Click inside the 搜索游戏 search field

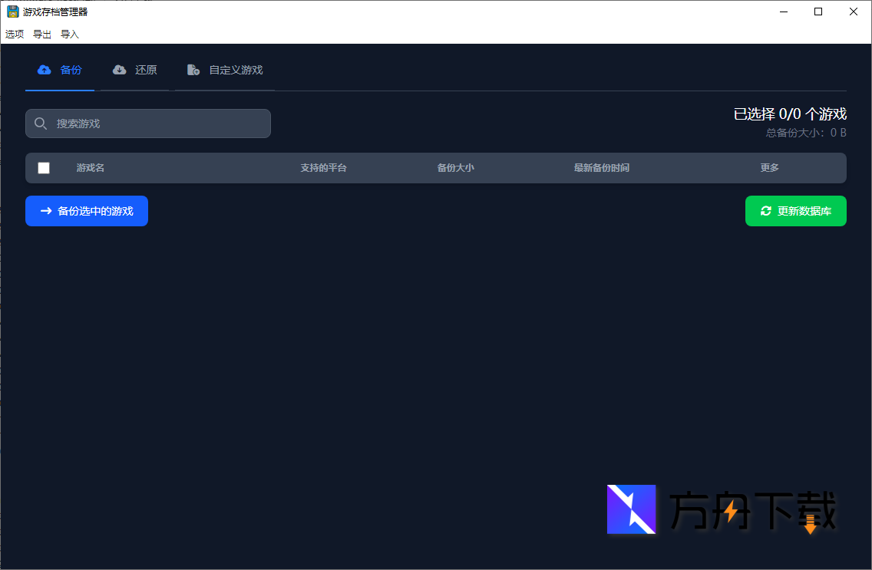pyautogui.click(x=154, y=123)
